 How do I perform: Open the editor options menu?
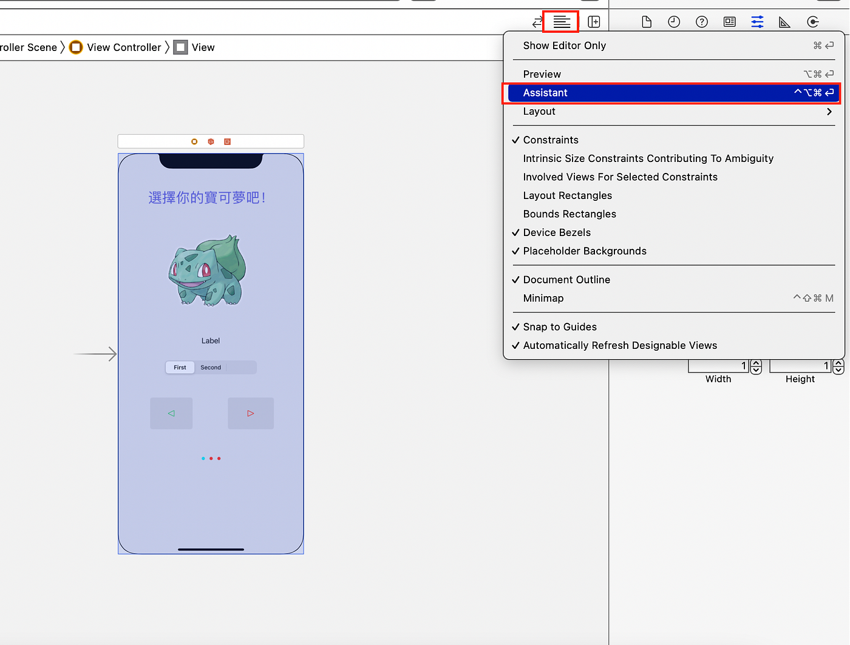pos(560,21)
